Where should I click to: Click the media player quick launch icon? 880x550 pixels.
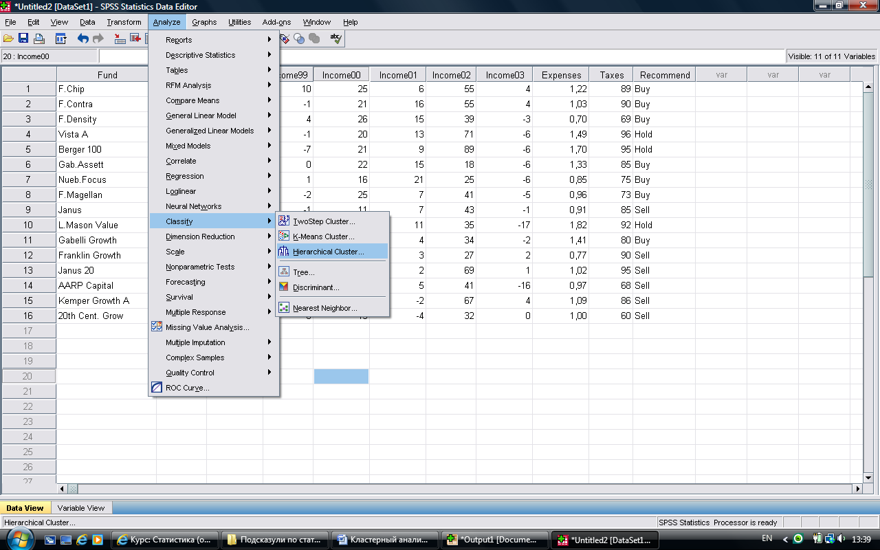point(98,540)
